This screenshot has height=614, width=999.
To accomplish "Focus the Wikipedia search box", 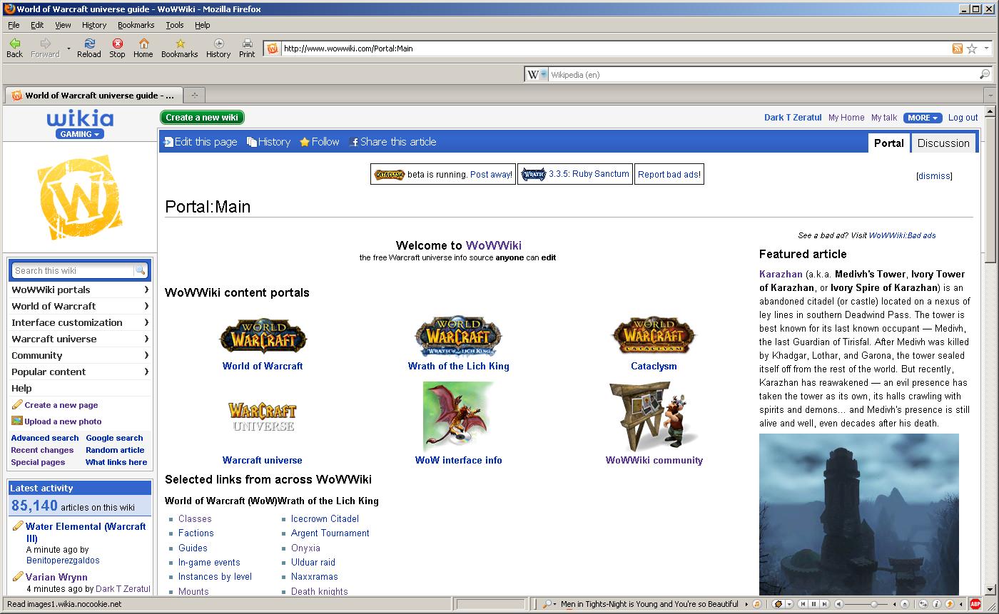I will click(x=764, y=74).
